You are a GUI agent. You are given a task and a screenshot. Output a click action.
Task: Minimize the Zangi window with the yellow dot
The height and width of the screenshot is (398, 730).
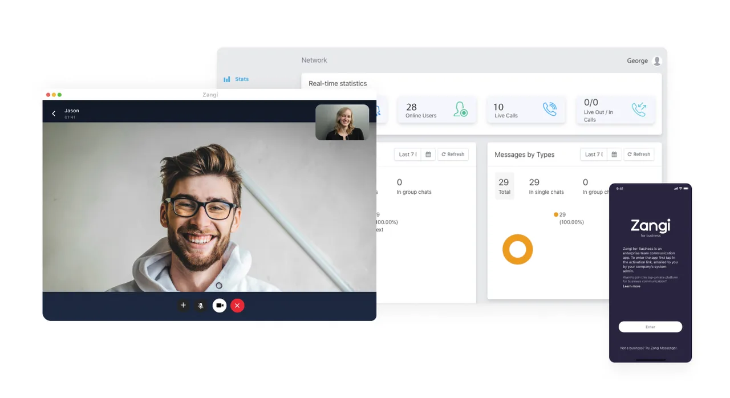(x=54, y=95)
